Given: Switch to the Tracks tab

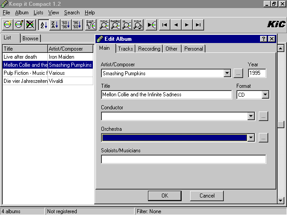Looking at the screenshot, I should (126, 49).
